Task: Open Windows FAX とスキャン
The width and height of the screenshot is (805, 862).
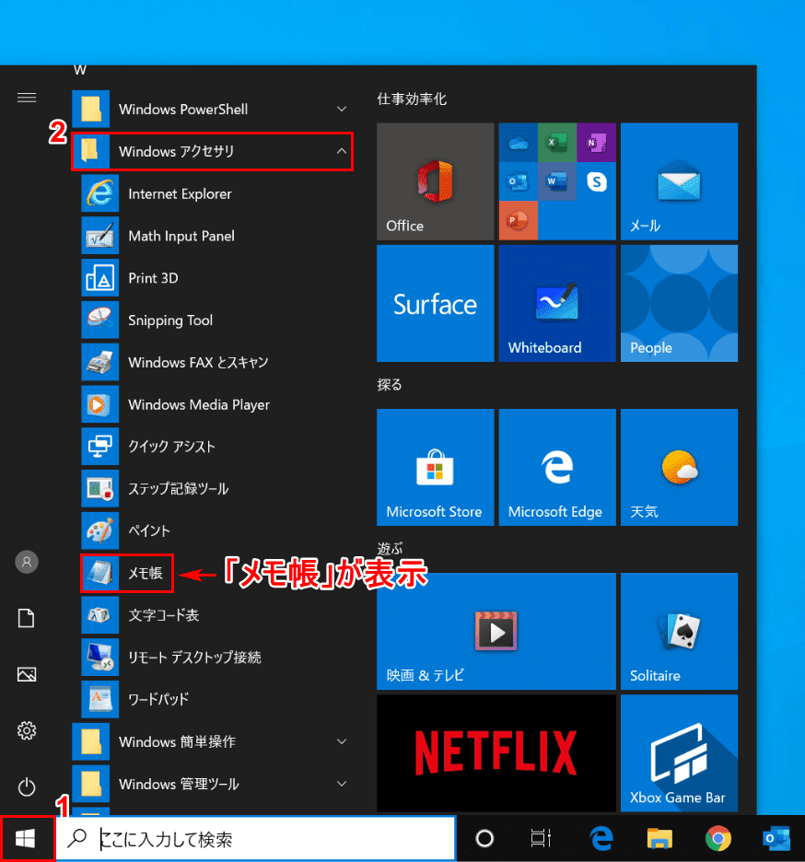Action: [215, 362]
